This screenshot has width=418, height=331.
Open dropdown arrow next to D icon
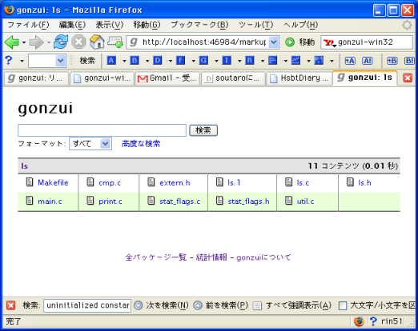point(171,61)
